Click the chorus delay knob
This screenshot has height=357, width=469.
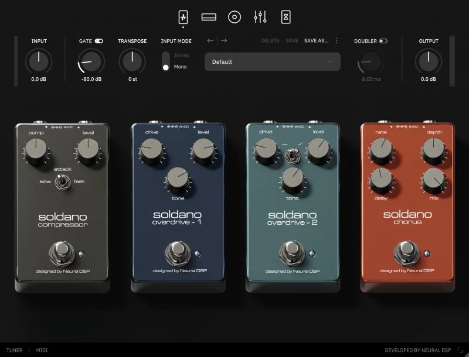click(380, 180)
